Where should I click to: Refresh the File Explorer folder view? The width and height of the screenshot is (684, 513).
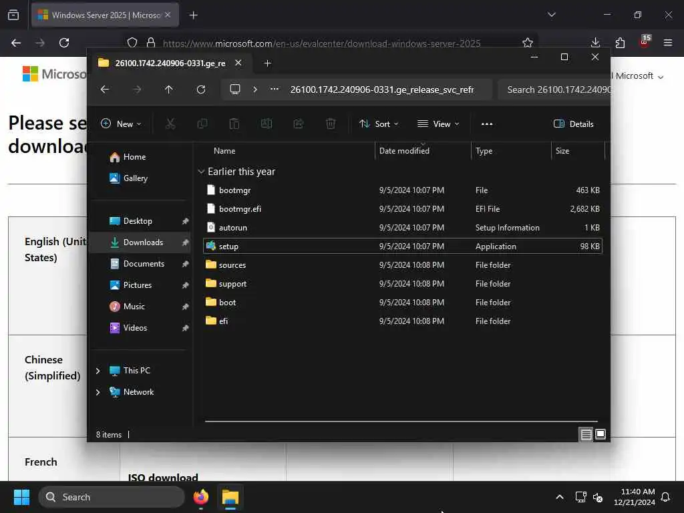point(201,90)
